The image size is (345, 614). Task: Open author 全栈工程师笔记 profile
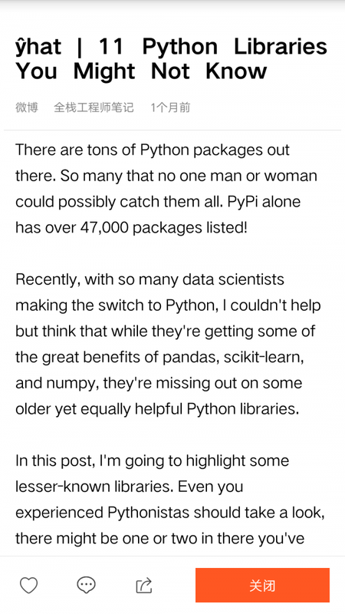94,107
